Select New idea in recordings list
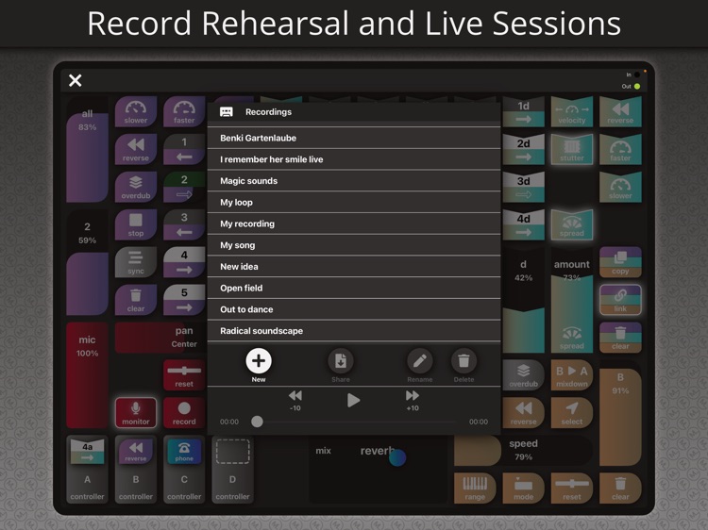 click(x=354, y=267)
